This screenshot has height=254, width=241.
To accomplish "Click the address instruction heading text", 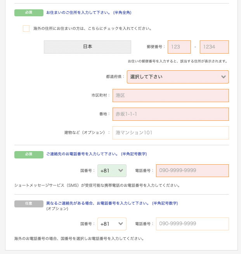I will point(89,13).
